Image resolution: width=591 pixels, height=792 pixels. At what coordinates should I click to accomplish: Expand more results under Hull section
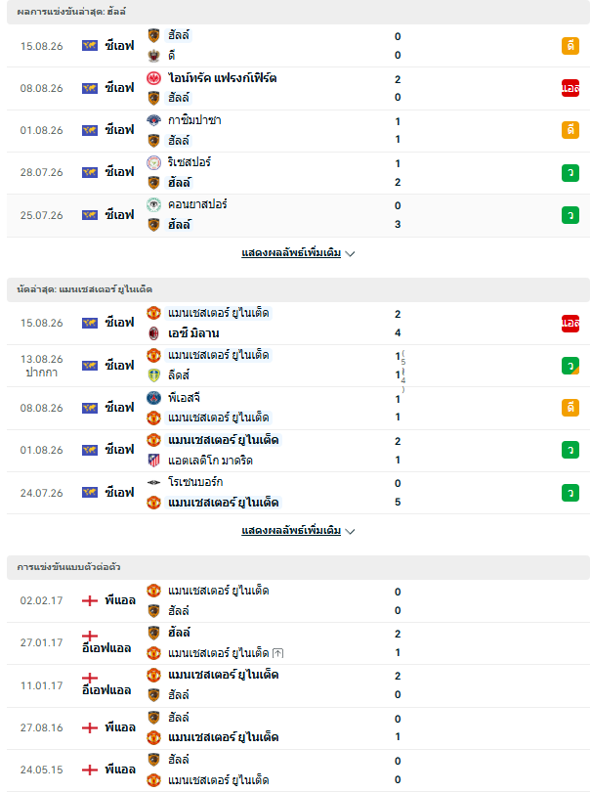click(x=291, y=252)
